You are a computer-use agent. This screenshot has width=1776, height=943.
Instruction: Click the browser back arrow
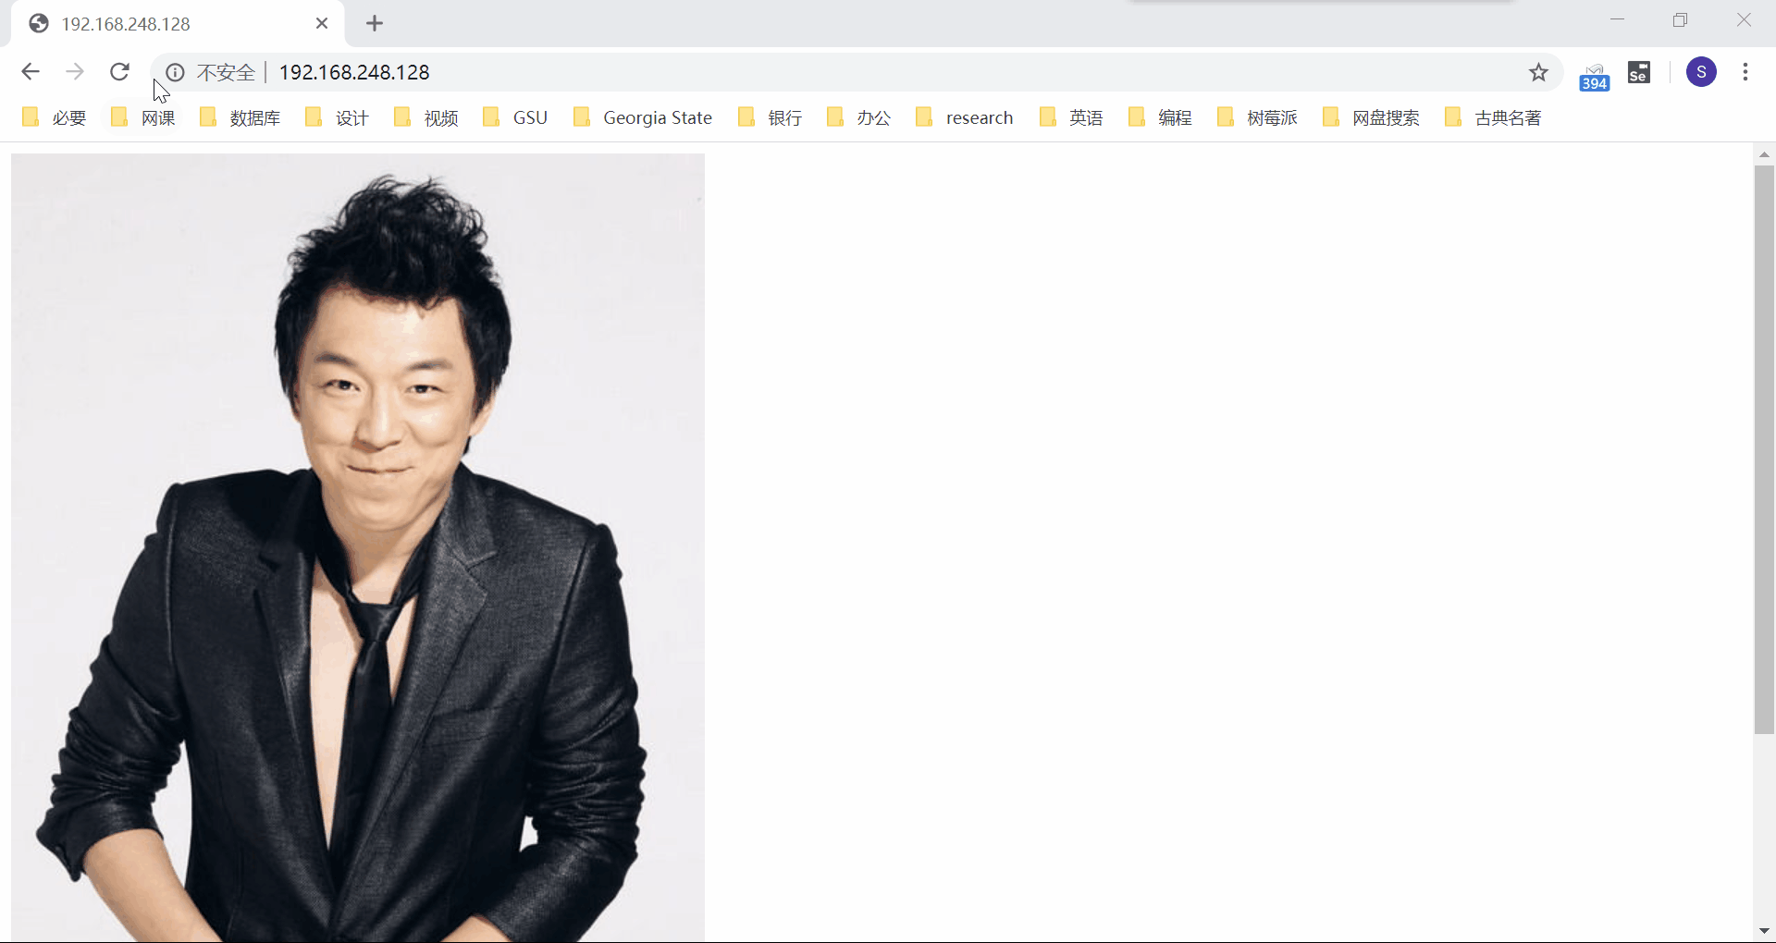31,72
